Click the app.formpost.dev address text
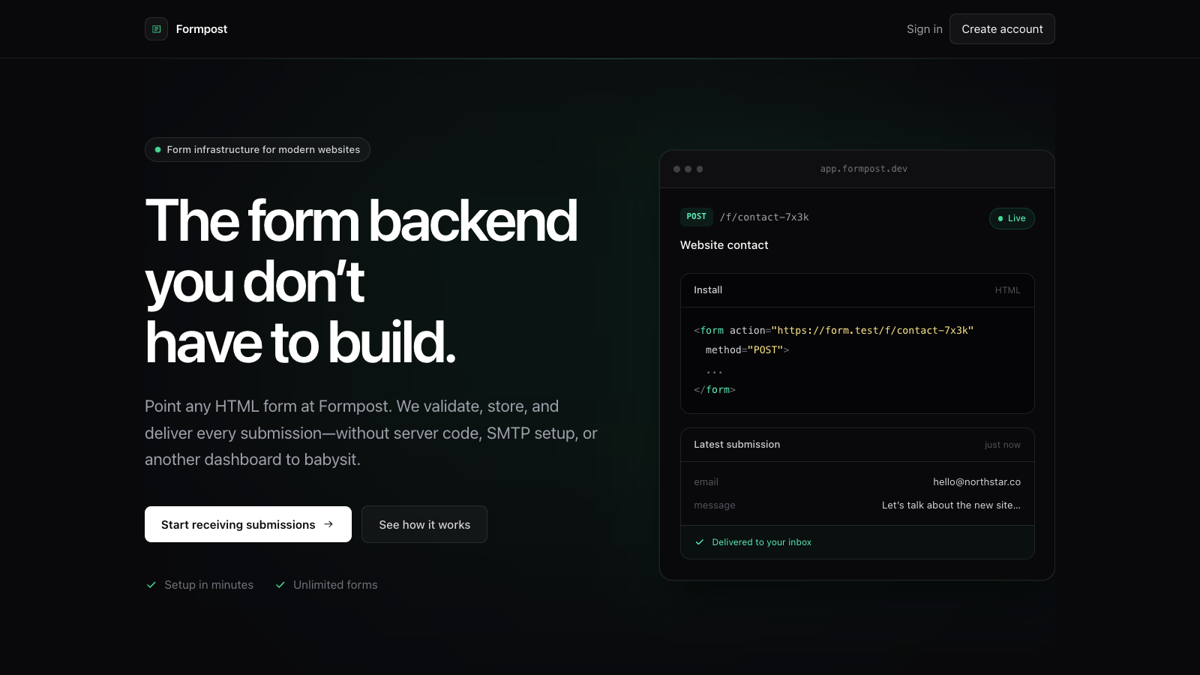 pos(864,169)
